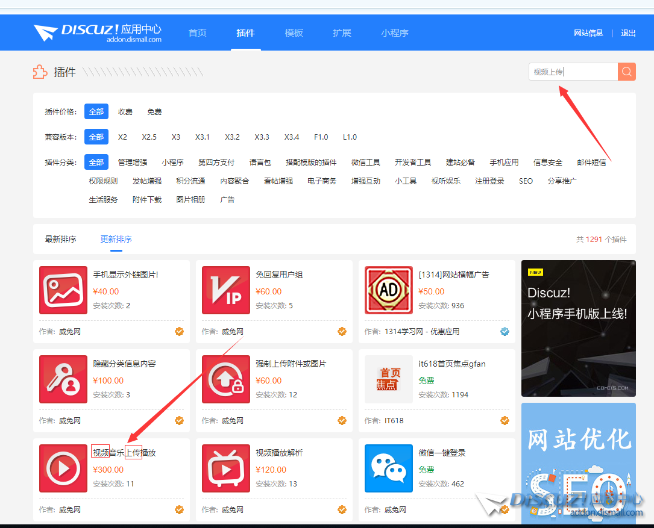Image resolution: width=654 pixels, height=528 pixels.
Task: Open the 小程序 navigation tab
Action: pyautogui.click(x=395, y=33)
